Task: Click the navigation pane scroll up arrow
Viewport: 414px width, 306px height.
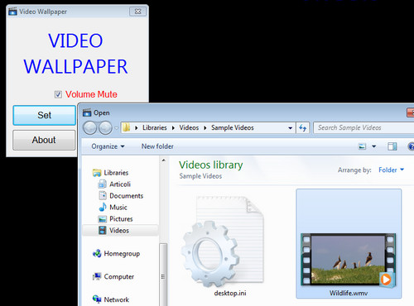Action: (163, 160)
